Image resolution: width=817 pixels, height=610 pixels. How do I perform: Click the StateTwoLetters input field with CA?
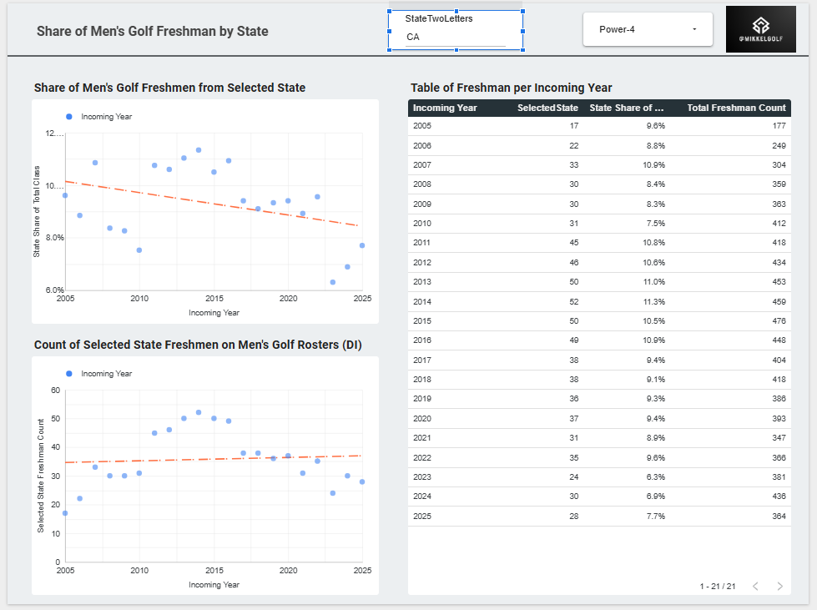pyautogui.click(x=456, y=37)
